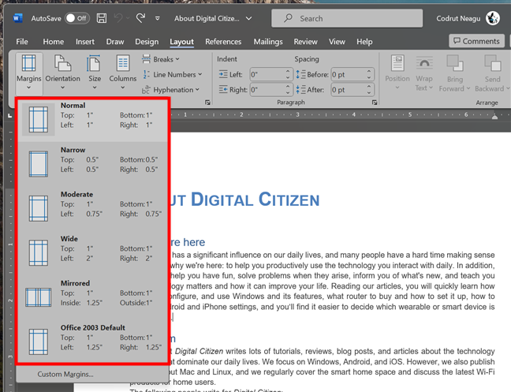Switch to the Home tab
The height and width of the screenshot is (392, 511).
coord(54,42)
